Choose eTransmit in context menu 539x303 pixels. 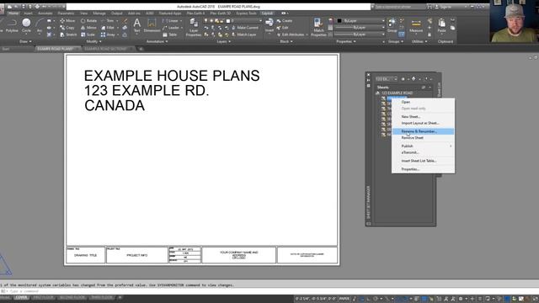pos(423,152)
